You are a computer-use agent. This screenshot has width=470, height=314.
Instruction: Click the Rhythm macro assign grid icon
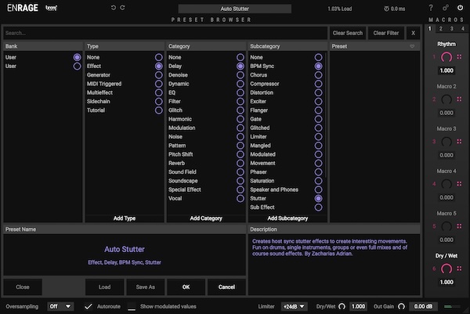tap(459, 56)
